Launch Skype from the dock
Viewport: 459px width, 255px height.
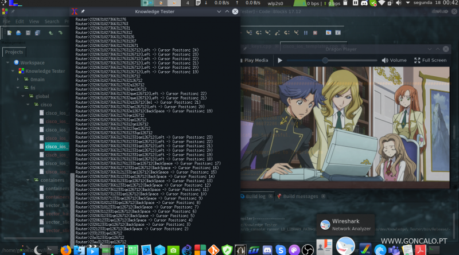pyautogui.click(x=281, y=250)
